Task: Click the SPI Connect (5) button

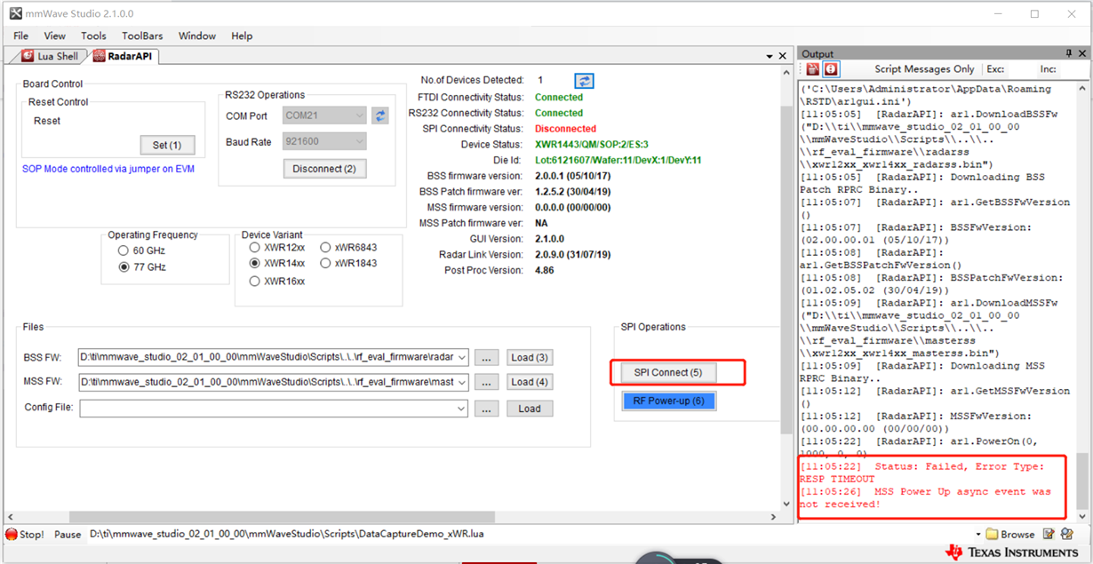Action: pos(668,372)
